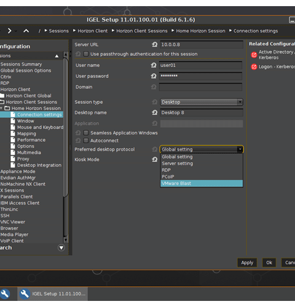Click the page icon beside Proxy

[x=13, y=158]
